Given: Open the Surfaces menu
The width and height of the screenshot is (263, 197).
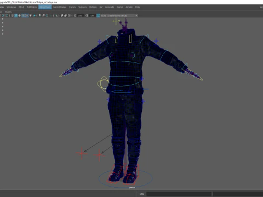Looking at the screenshot, I should click(82, 7).
